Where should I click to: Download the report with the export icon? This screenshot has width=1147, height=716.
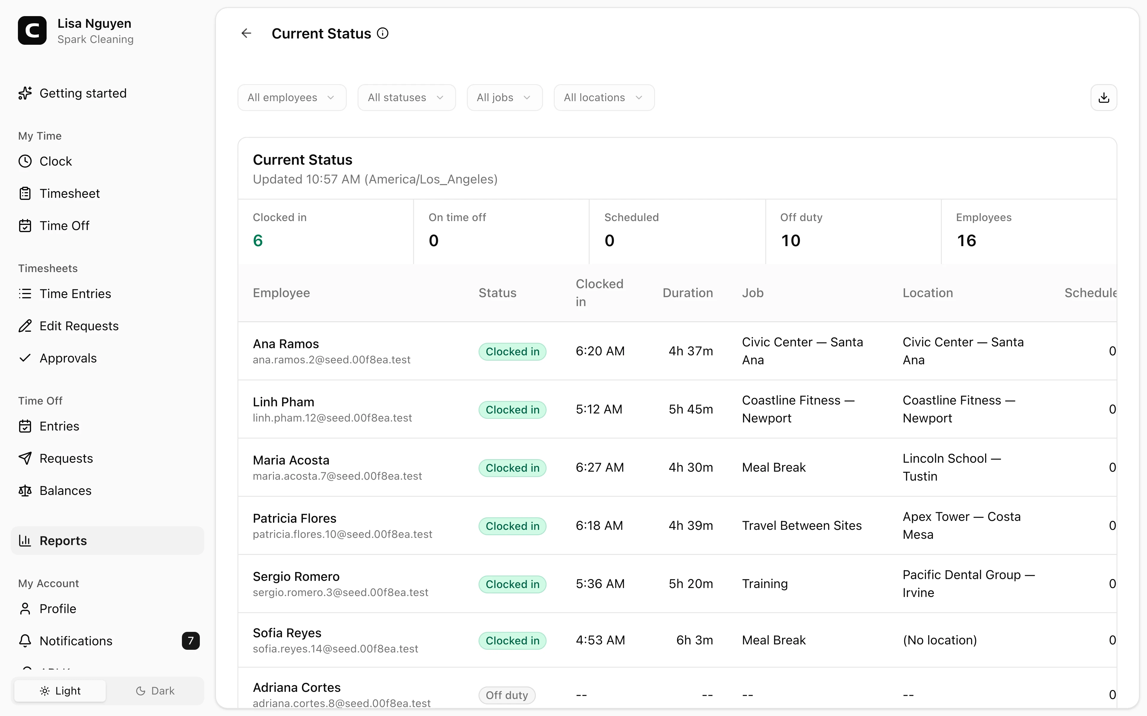1104,98
